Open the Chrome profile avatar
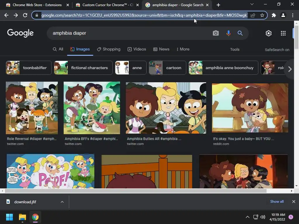Viewport: 299px width, 224px height. point(283,15)
